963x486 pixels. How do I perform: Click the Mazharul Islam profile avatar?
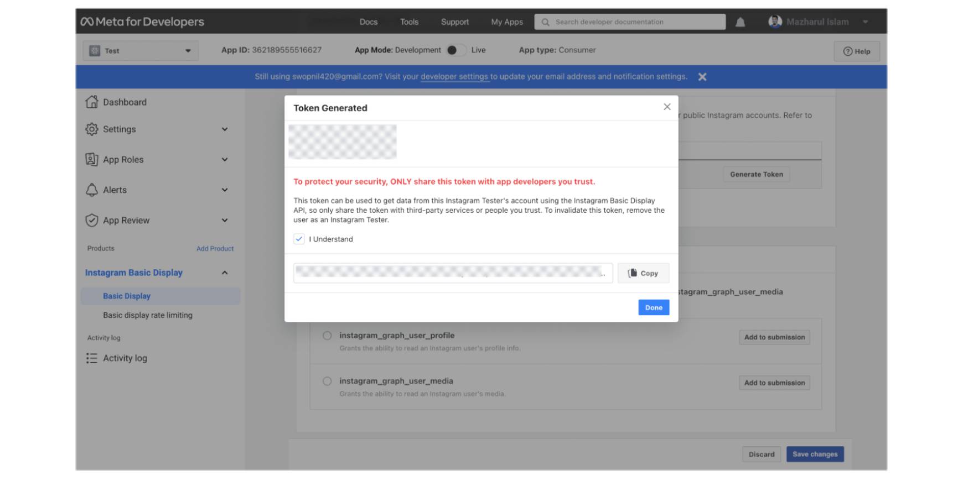pyautogui.click(x=775, y=22)
